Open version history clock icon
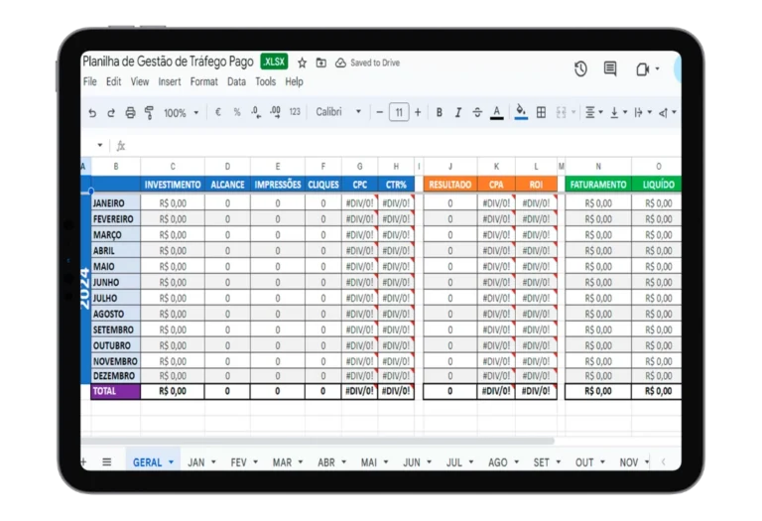Viewport: 762px width, 521px height. (580, 68)
